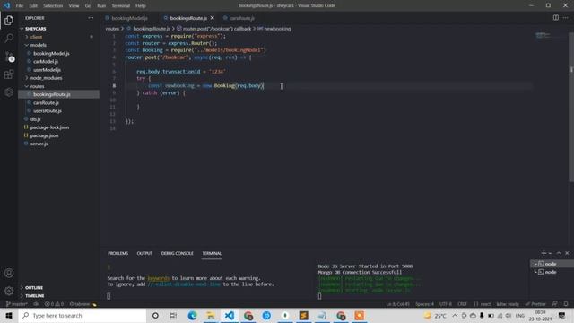
Task: Add a new terminal with plus icon
Action: pyautogui.click(x=544, y=253)
